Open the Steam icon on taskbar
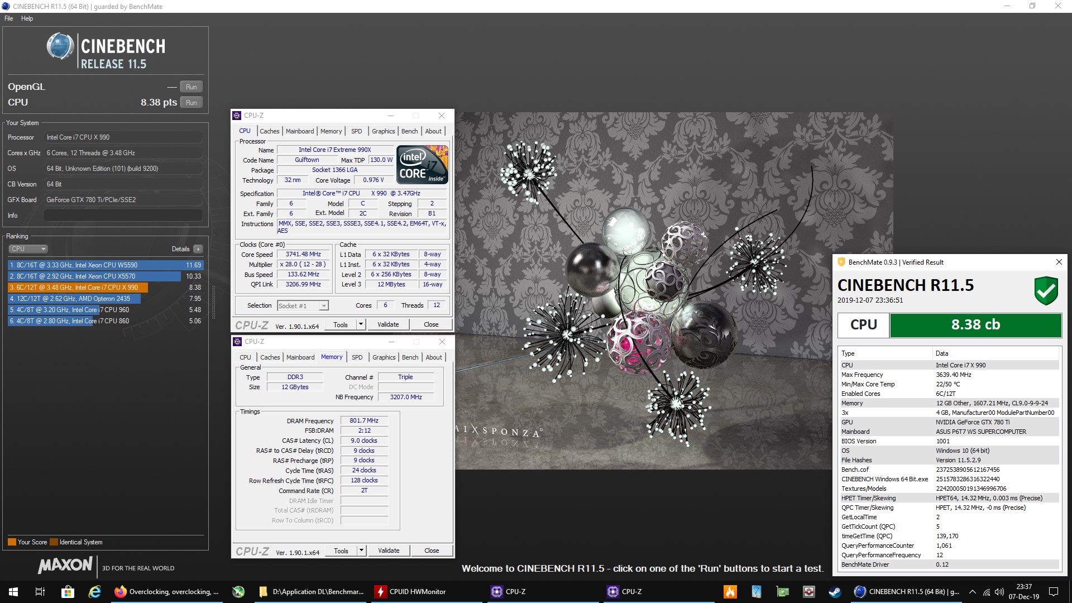 coord(835,592)
